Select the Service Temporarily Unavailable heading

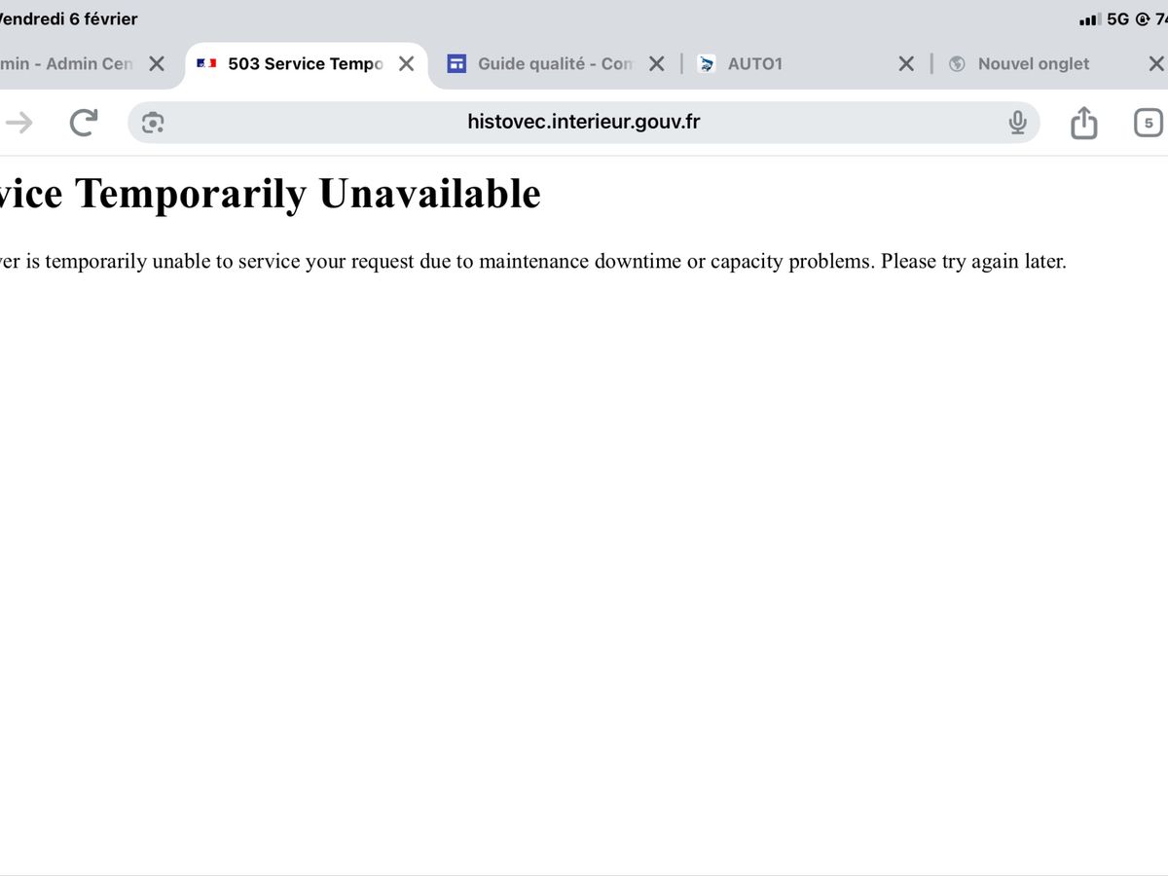271,193
